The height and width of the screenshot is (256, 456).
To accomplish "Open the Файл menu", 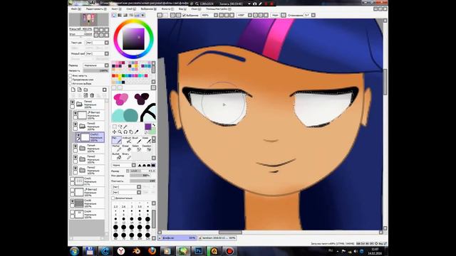I will coord(76,9).
